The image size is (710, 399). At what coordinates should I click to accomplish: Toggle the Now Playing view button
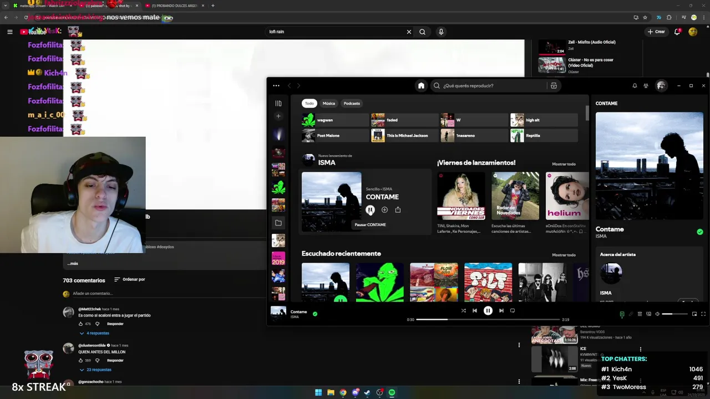pyautogui.click(x=622, y=314)
